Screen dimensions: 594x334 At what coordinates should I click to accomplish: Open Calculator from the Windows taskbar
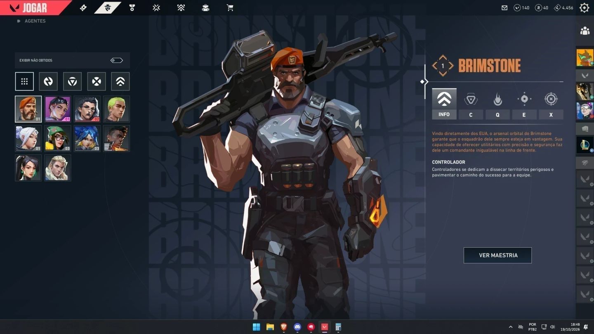point(338,327)
